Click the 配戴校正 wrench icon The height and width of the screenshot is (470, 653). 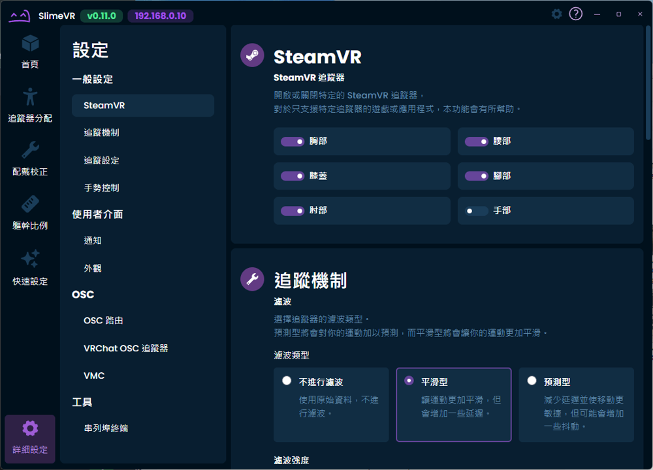click(x=29, y=149)
